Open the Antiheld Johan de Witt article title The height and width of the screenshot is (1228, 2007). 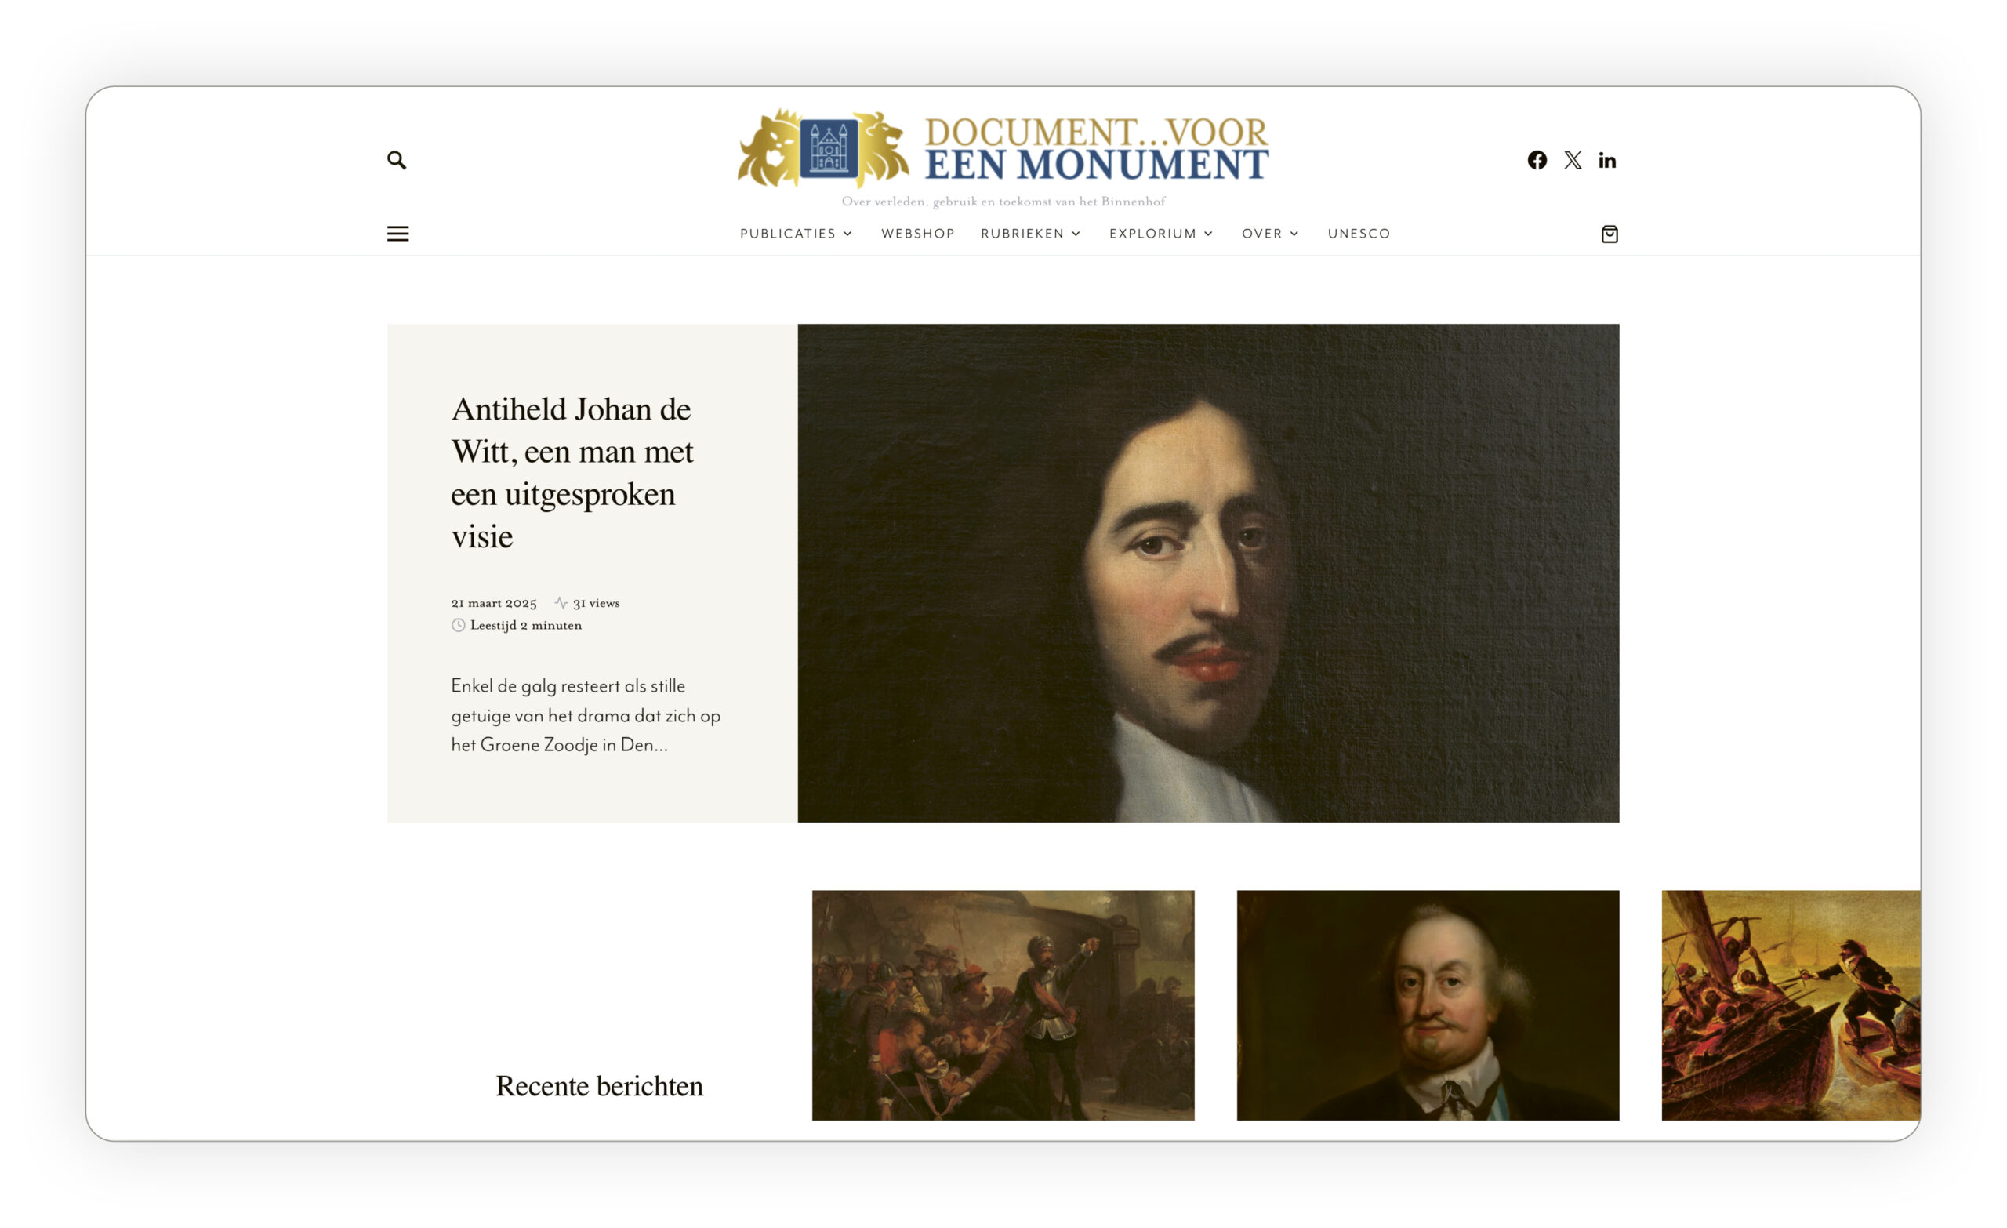(572, 473)
